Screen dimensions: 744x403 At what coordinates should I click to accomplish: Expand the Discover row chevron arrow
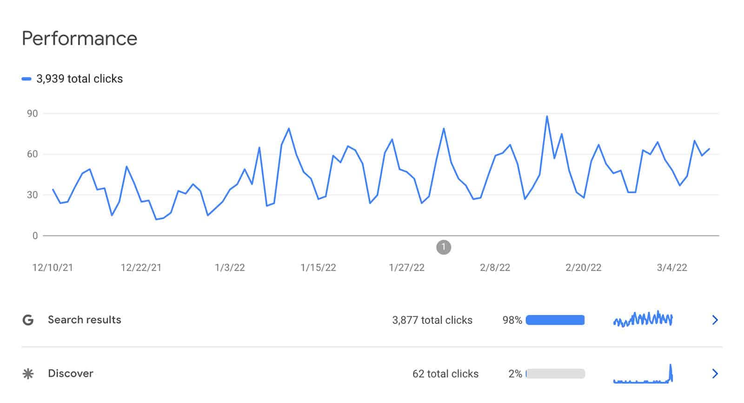[715, 374]
